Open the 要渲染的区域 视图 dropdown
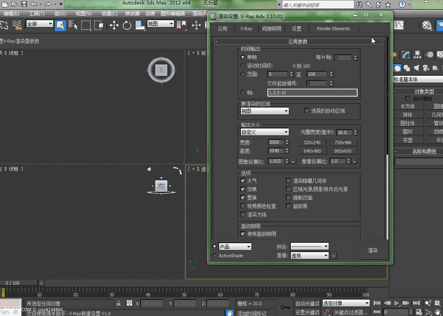The width and height of the screenshot is (443, 316). (265, 111)
